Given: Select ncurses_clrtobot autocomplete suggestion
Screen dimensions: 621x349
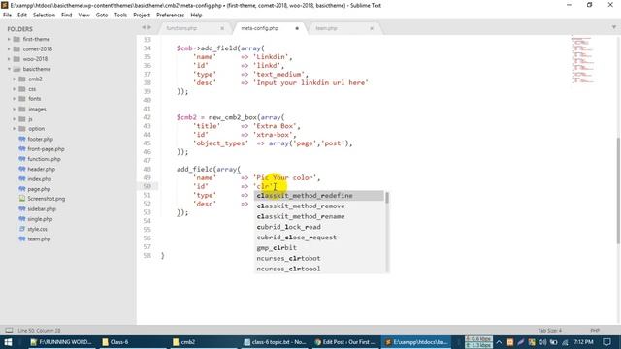Looking at the screenshot, I should point(319,258).
